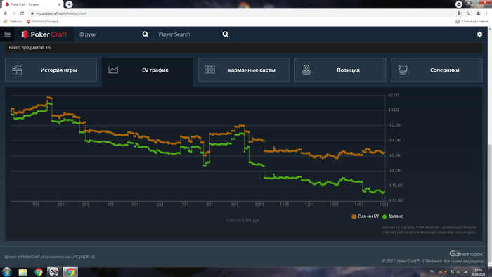This screenshot has height=277, width=492.
Task: Click the clapperboard icon on История игры
Action: pyautogui.click(x=17, y=70)
